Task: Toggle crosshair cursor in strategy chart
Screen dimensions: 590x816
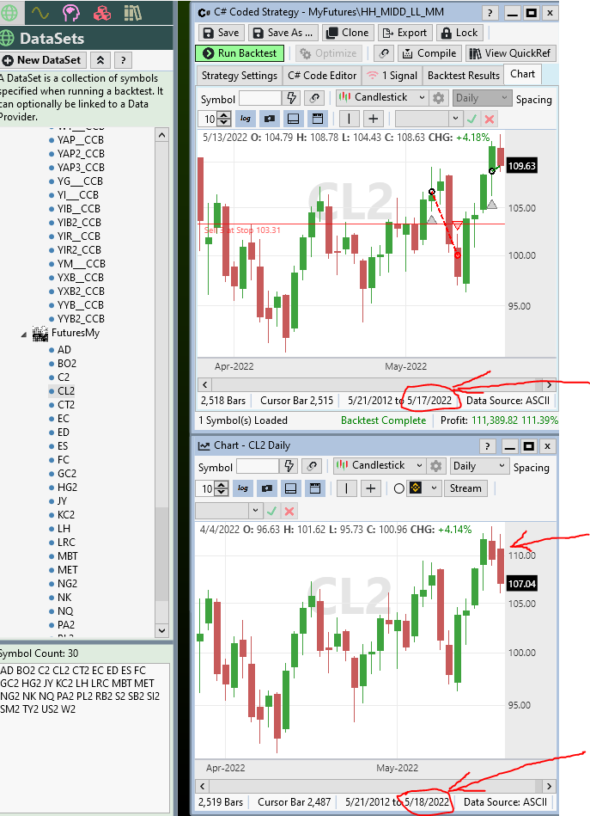Action: coord(373,119)
